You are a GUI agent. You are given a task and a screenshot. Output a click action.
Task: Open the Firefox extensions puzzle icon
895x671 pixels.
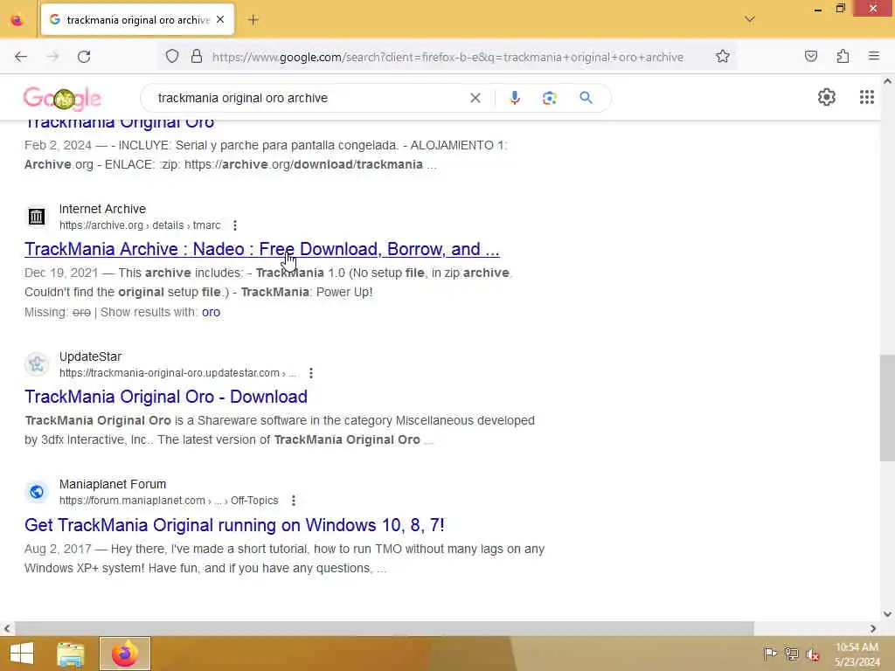click(x=843, y=57)
